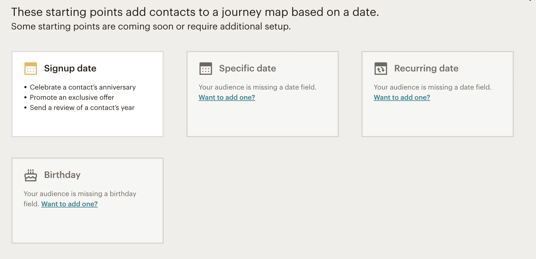
Task: Click 'Your audience is missing a birthday' text
Action: click(80, 194)
